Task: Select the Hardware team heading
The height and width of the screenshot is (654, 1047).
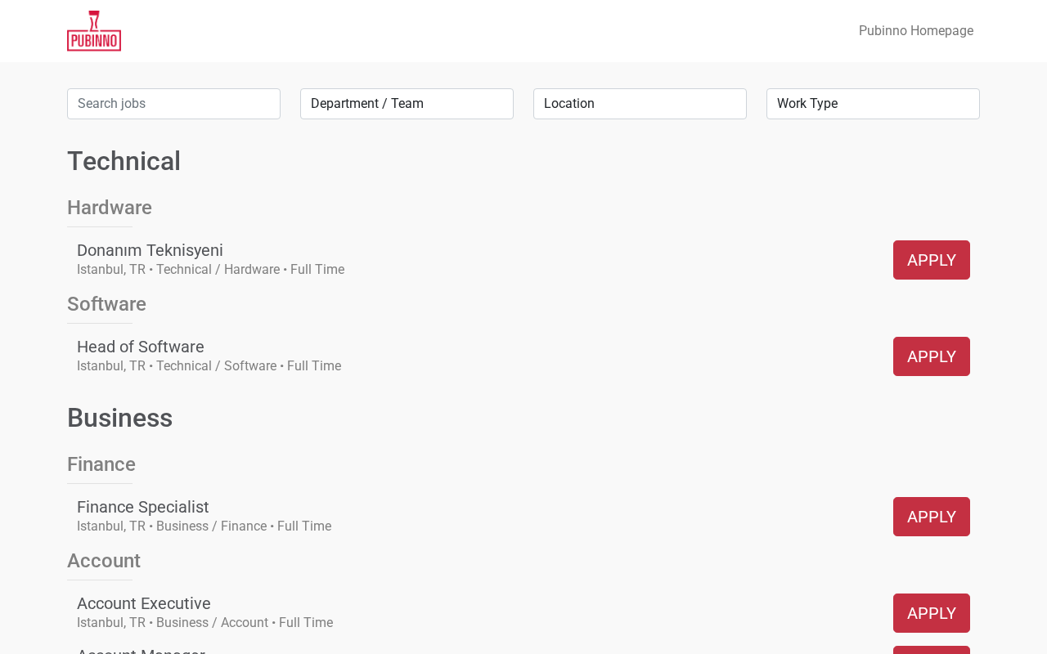Action: (110, 208)
